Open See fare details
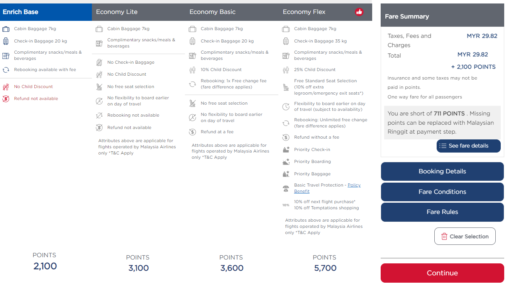Viewport: 510px width, 285px height. [468, 146]
